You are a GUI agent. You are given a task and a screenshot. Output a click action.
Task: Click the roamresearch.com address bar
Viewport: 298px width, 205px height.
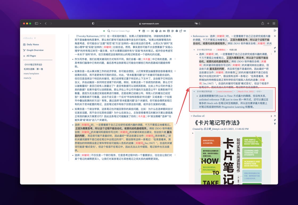149,24
